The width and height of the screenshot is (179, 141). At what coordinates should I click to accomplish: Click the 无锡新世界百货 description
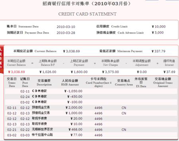tap(42, 129)
